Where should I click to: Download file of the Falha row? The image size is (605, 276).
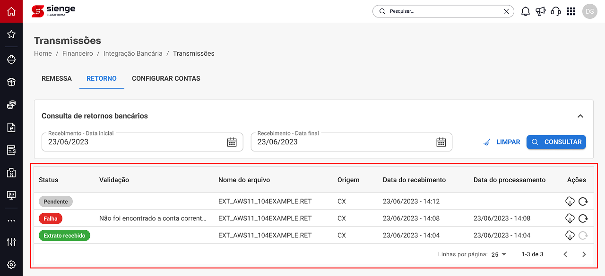(x=570, y=218)
